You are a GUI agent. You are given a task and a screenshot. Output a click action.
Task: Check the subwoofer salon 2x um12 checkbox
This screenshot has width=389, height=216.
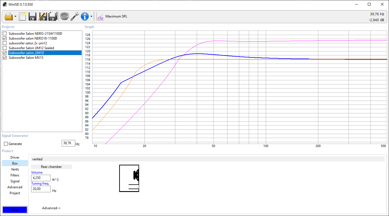(5, 43)
